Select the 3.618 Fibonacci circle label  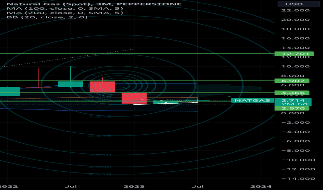[100, 155]
